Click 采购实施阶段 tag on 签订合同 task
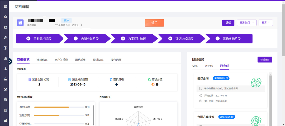 pyautogui.click(x=221, y=78)
